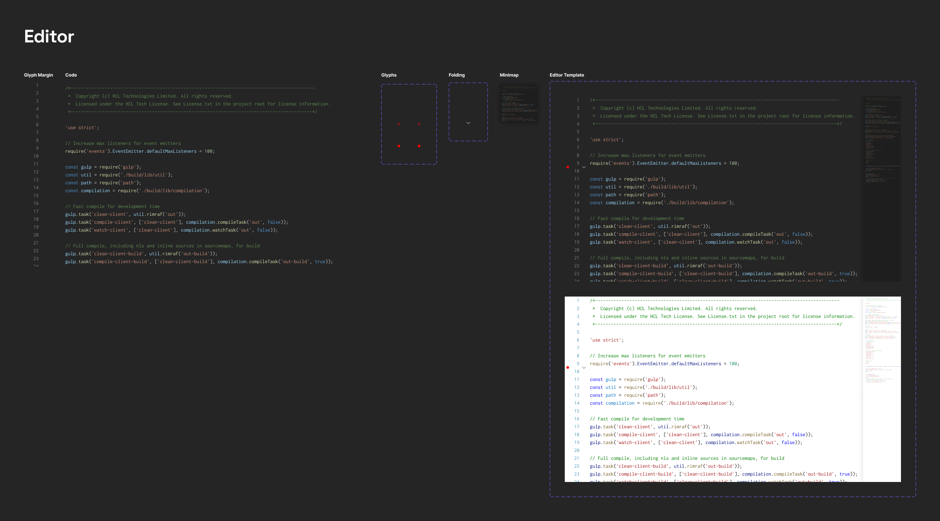Click line number 17 in Glyph Margin column
The height and width of the screenshot is (521, 940).
tap(36, 211)
